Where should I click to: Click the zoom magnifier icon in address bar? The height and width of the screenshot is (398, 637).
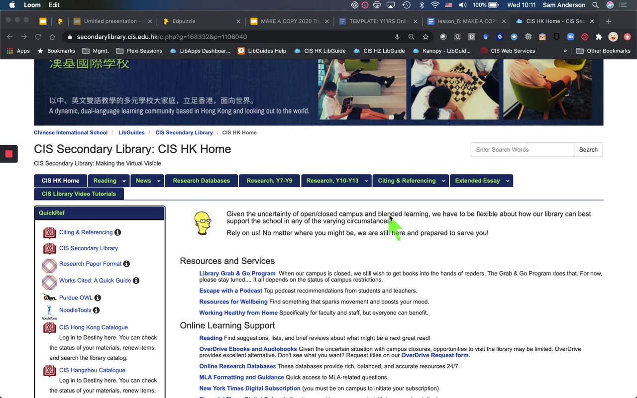point(411,37)
